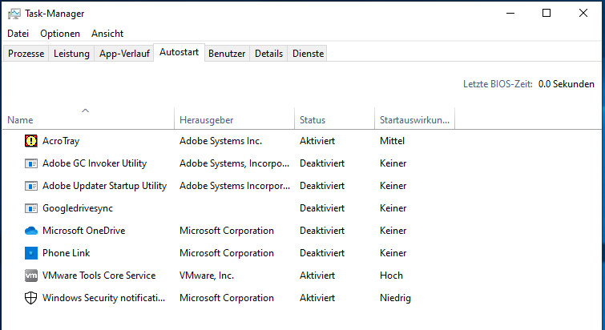Click the Adobe GC Invoker Utility icon
This screenshot has height=330, width=605.
[x=31, y=163]
